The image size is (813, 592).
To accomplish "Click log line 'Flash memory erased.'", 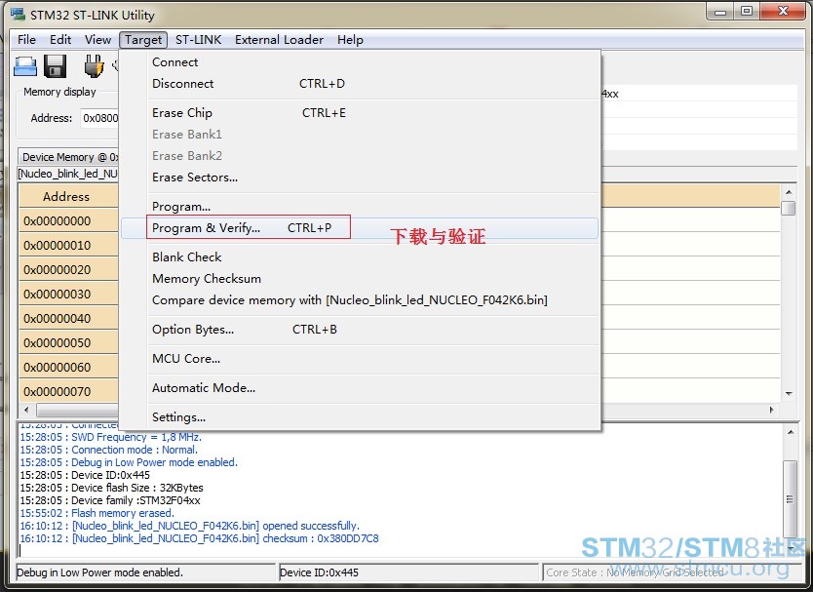I will pos(97,513).
